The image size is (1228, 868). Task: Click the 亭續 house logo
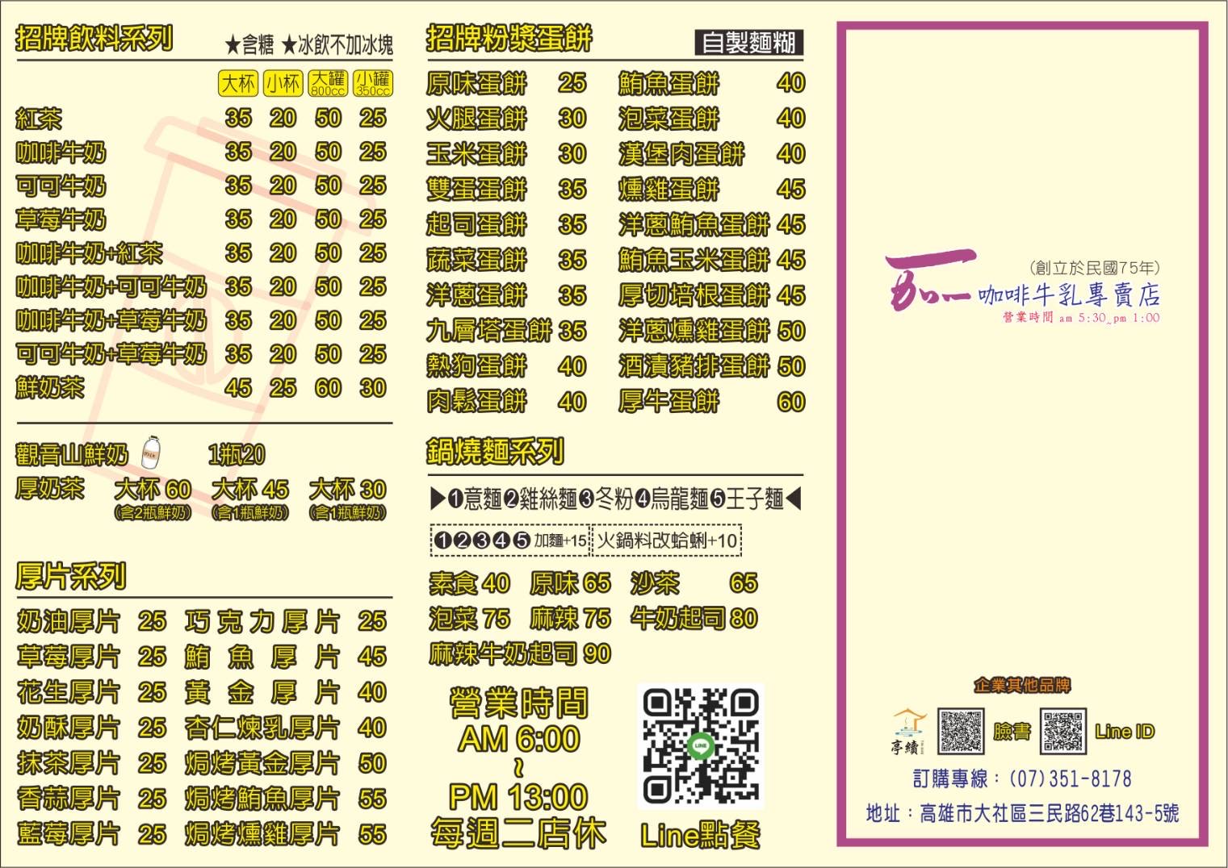[908, 731]
